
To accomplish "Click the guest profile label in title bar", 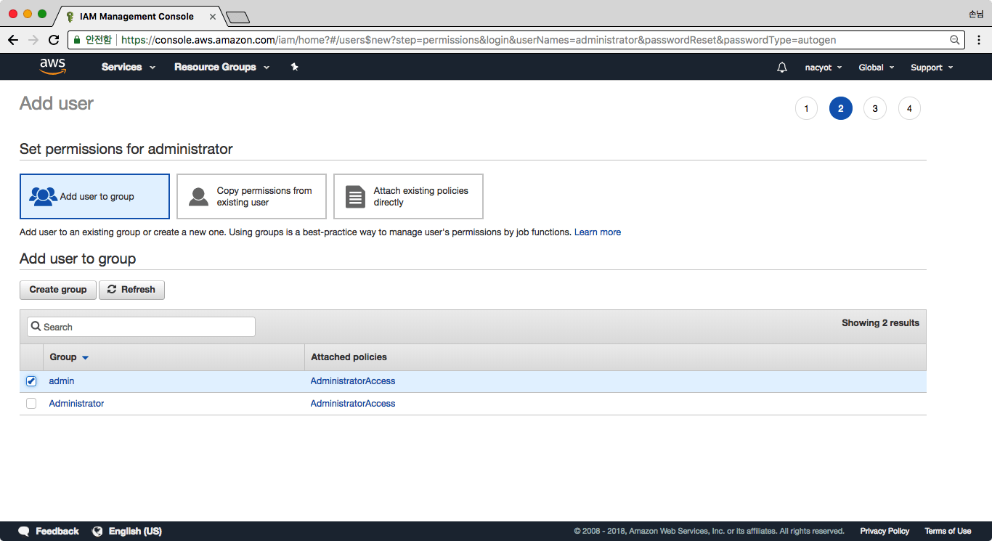I will [x=976, y=14].
